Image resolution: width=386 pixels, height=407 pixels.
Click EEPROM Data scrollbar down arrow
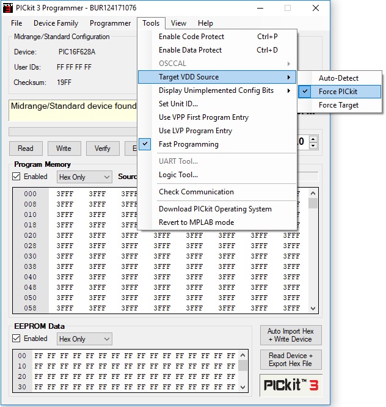[x=243, y=387]
